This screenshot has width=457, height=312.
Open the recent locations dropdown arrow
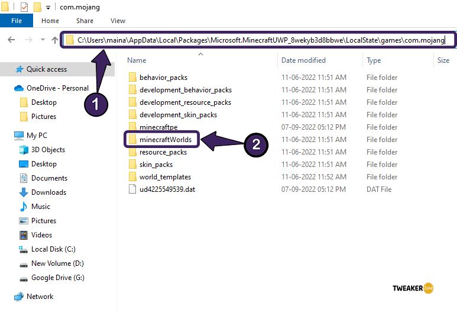pyautogui.click(x=43, y=40)
